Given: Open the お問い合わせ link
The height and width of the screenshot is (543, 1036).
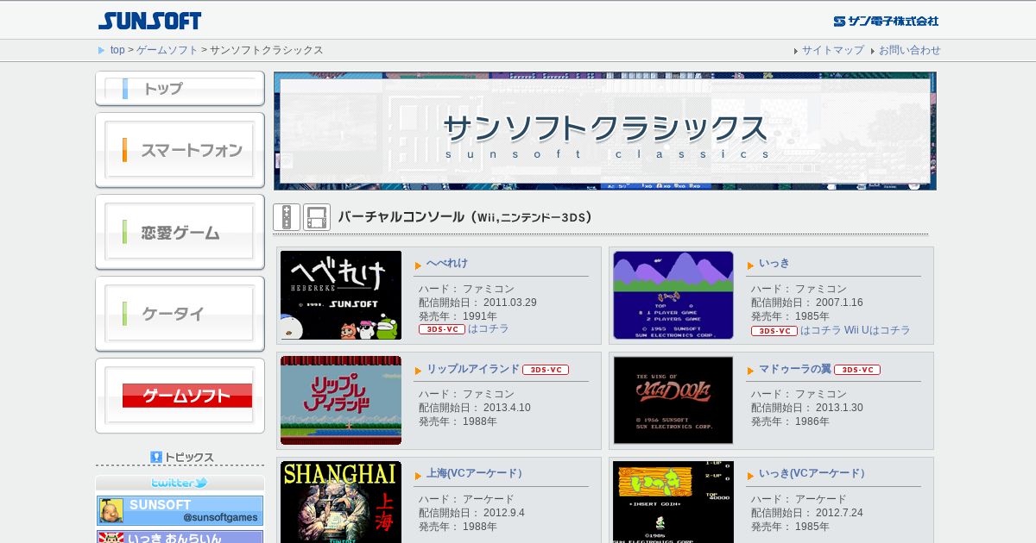Looking at the screenshot, I should 910,50.
